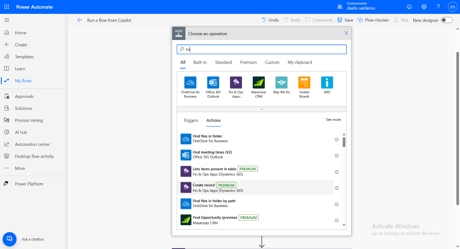Switch to the Premium connectors tab
This screenshot has height=249, width=460.
click(248, 62)
